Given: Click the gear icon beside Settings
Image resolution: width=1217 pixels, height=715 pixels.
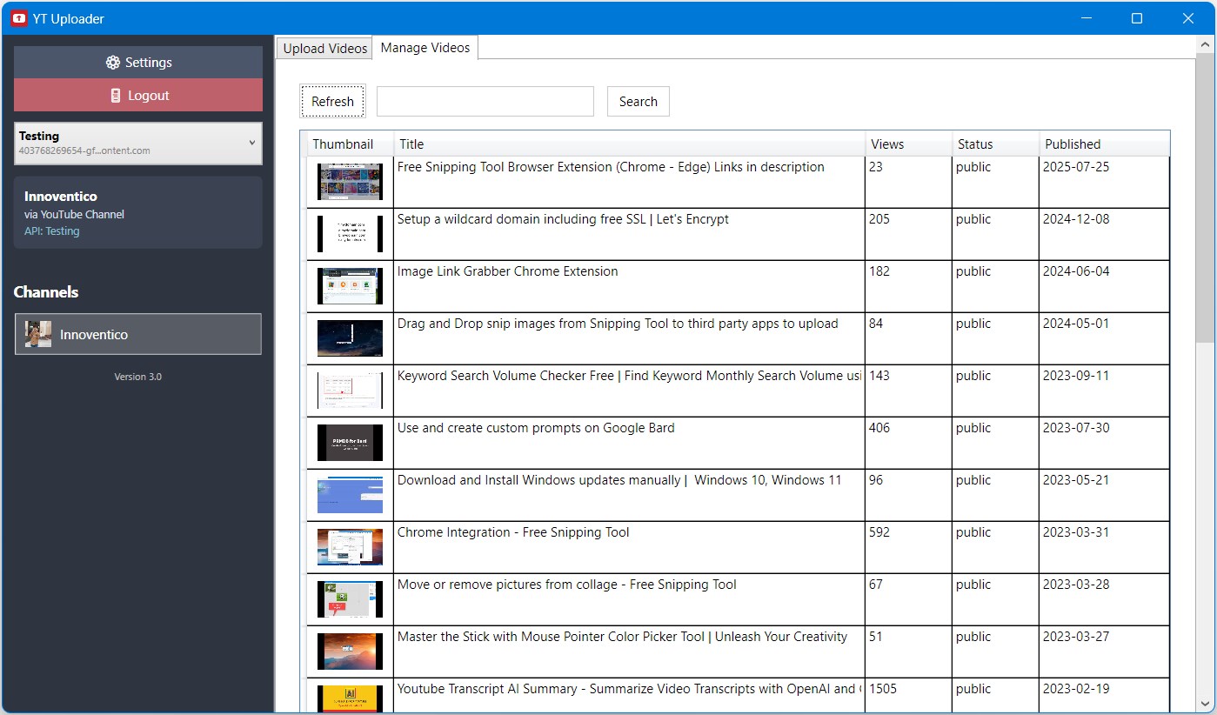Looking at the screenshot, I should [113, 63].
